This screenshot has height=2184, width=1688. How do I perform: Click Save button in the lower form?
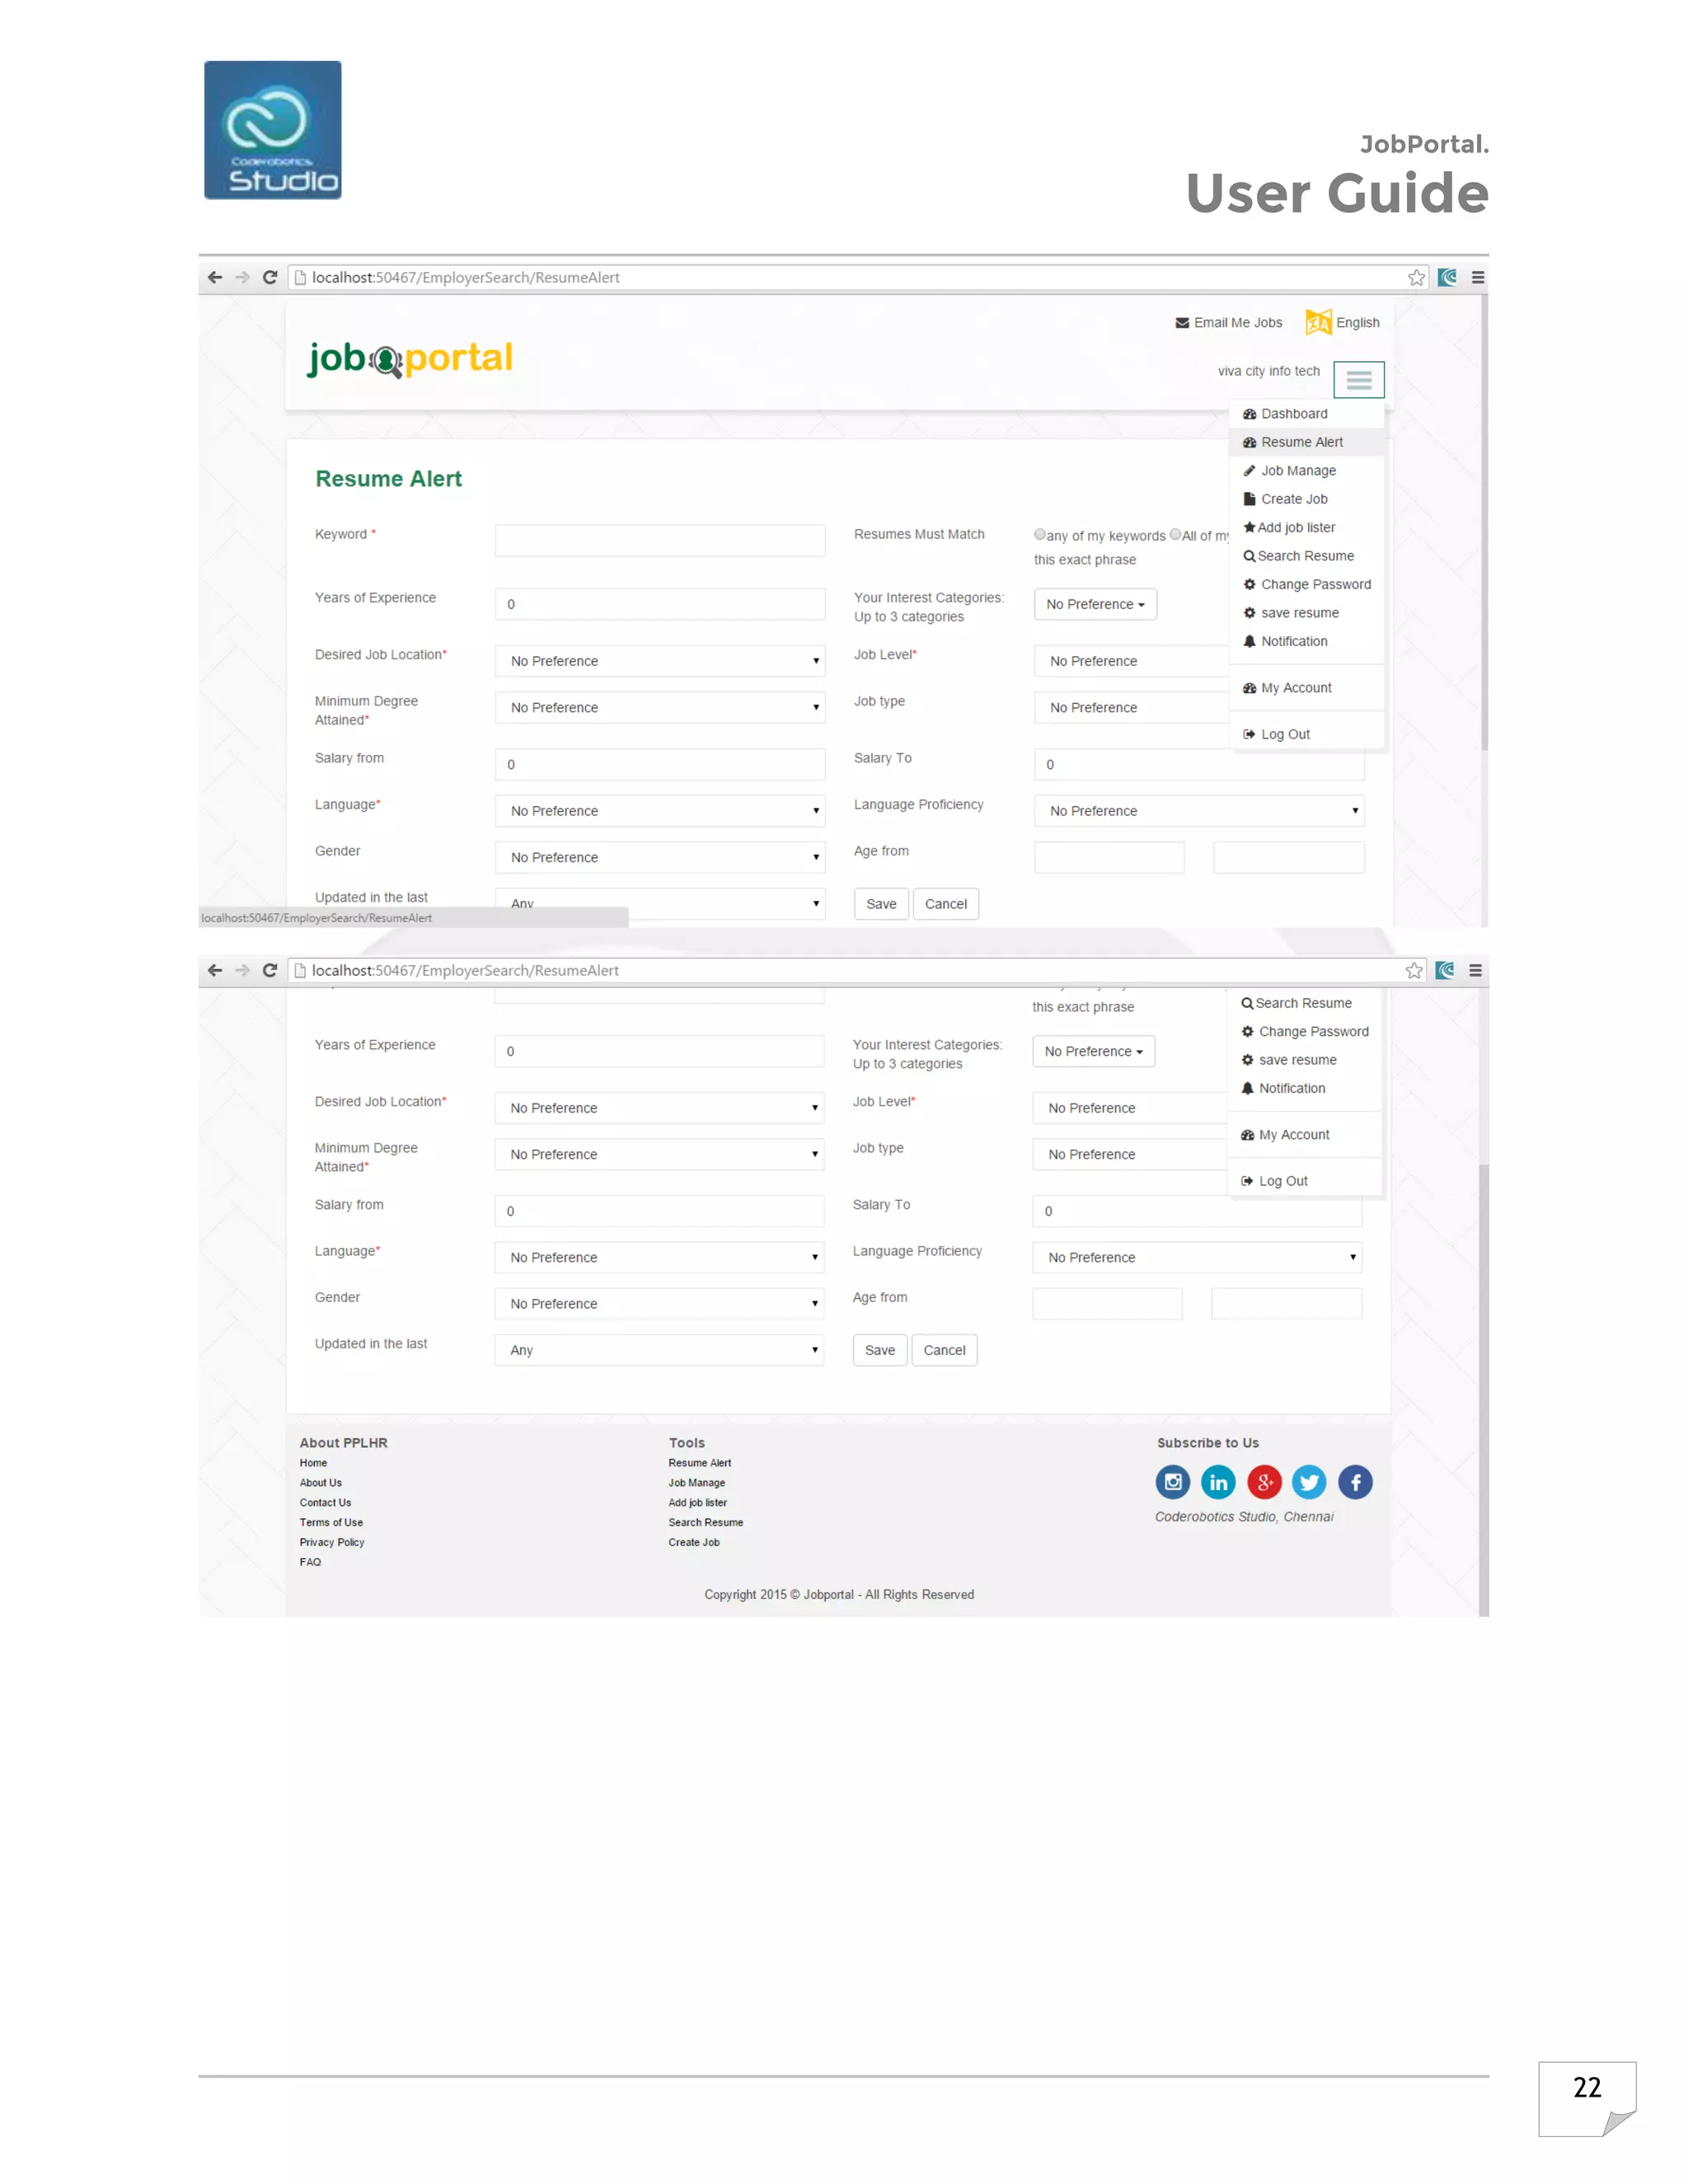click(880, 1350)
